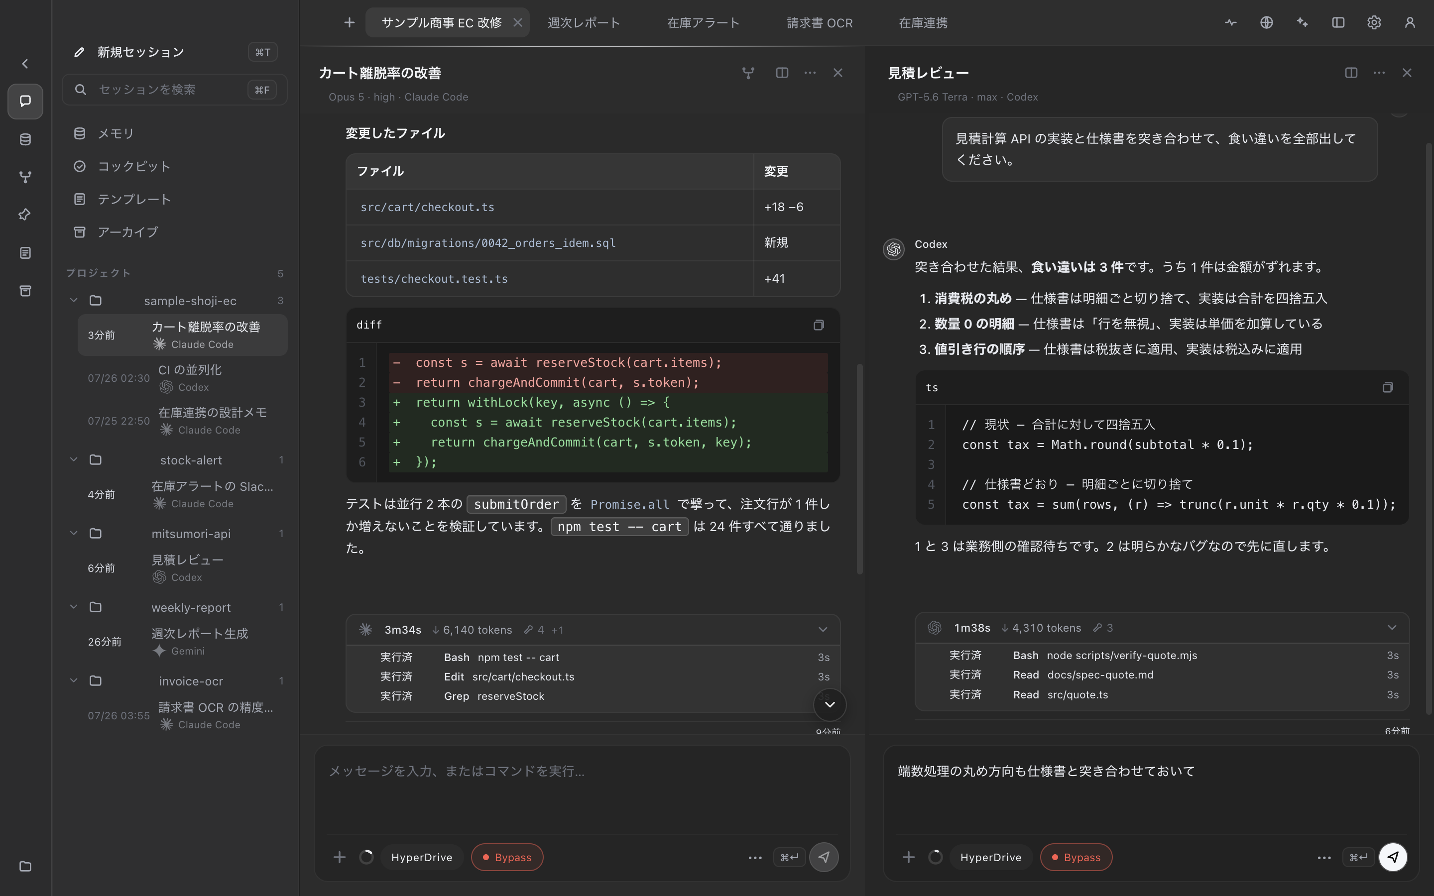
Task: Collapse the stock-alert project
Action: pyautogui.click(x=74, y=460)
